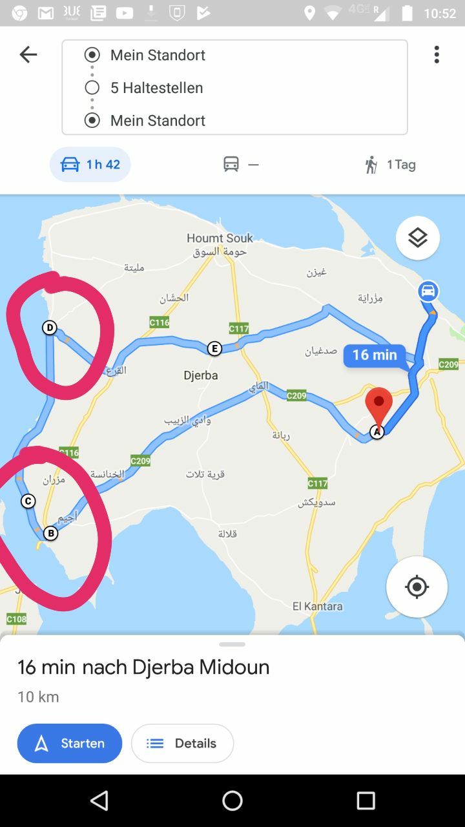Select the last Mein Standort radio point
The image size is (465, 827).
pyautogui.click(x=92, y=120)
